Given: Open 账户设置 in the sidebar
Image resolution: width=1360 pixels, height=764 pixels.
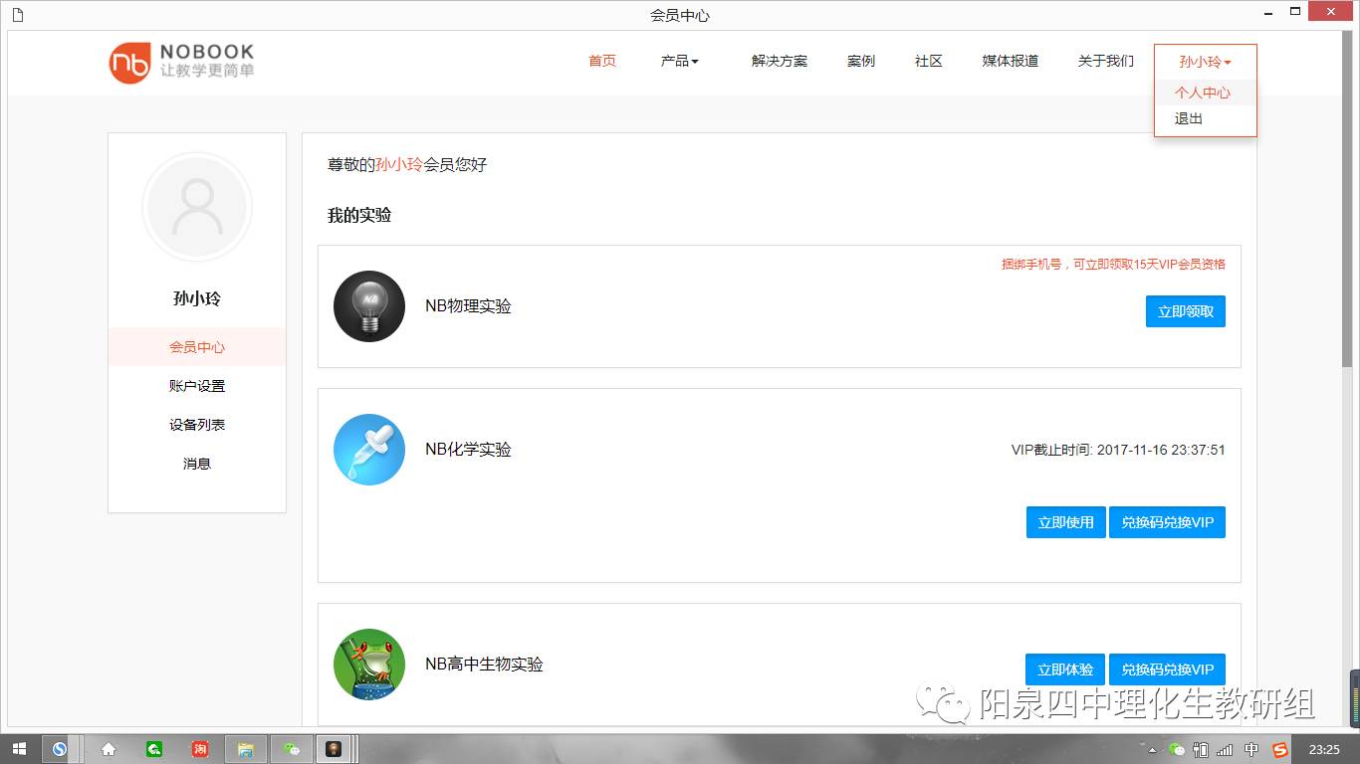Looking at the screenshot, I should (197, 386).
